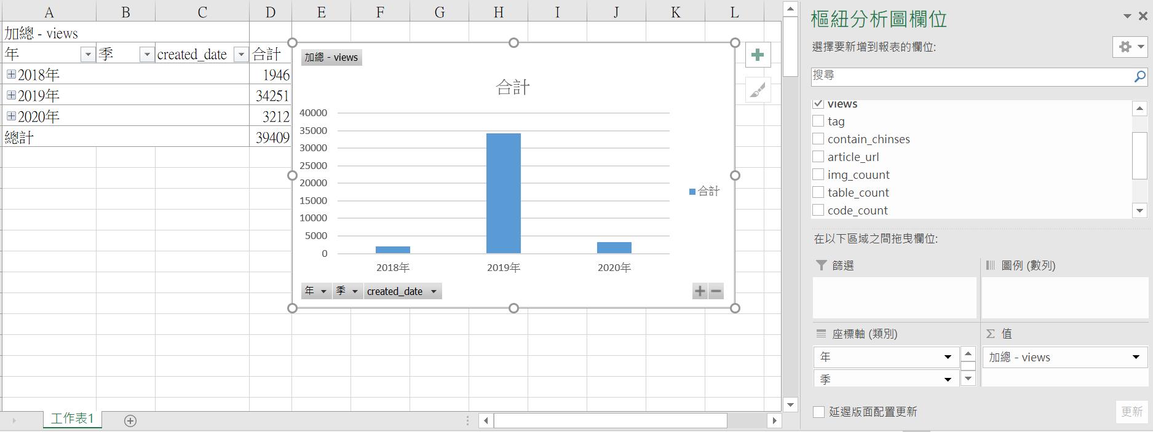Screen dimensions: 1153x432
Task: Move axis area list up arrow
Action: (968, 354)
